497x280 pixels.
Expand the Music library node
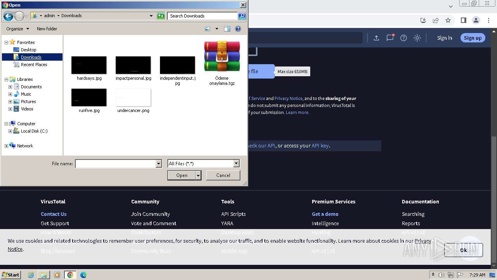10,94
